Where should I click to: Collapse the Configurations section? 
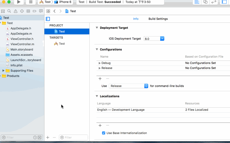(97, 49)
